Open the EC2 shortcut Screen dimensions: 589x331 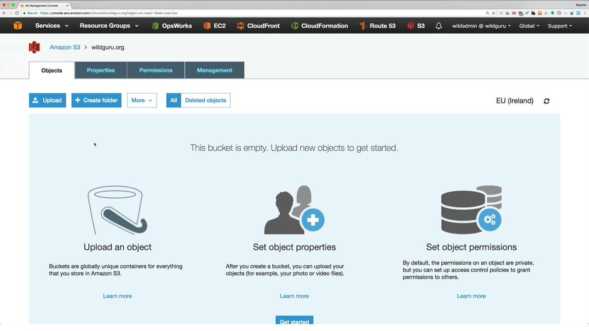tap(214, 26)
